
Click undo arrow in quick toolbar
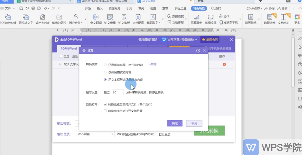click(45, 9)
